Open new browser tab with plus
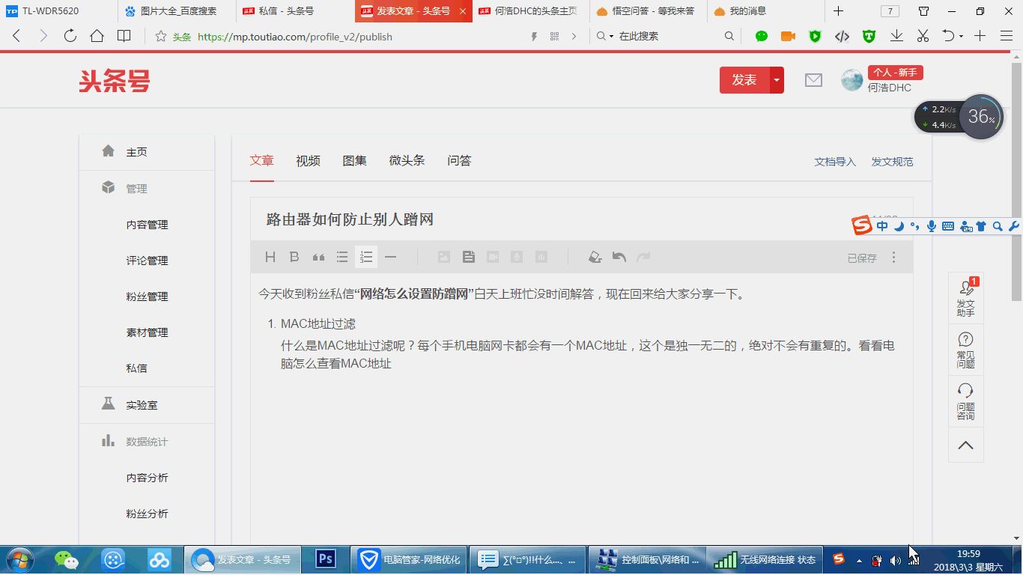The image size is (1023, 575). point(838,11)
